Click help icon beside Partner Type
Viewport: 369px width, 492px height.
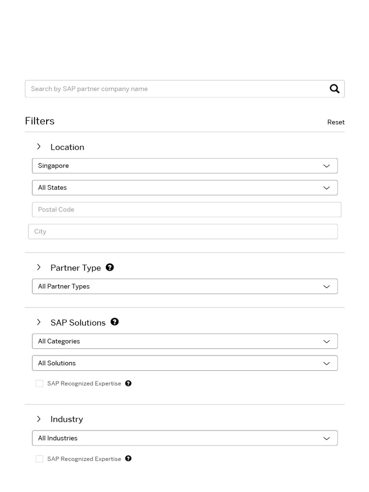click(110, 267)
